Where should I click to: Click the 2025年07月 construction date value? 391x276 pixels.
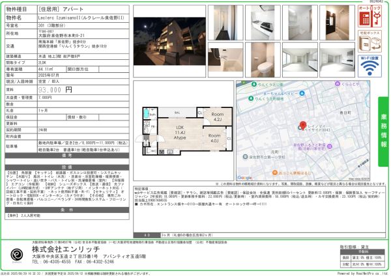coord(49,76)
